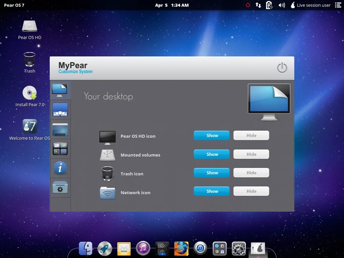This screenshot has width=344, height=258.
Task: Click the MyPear power quit button
Action: tap(282, 68)
